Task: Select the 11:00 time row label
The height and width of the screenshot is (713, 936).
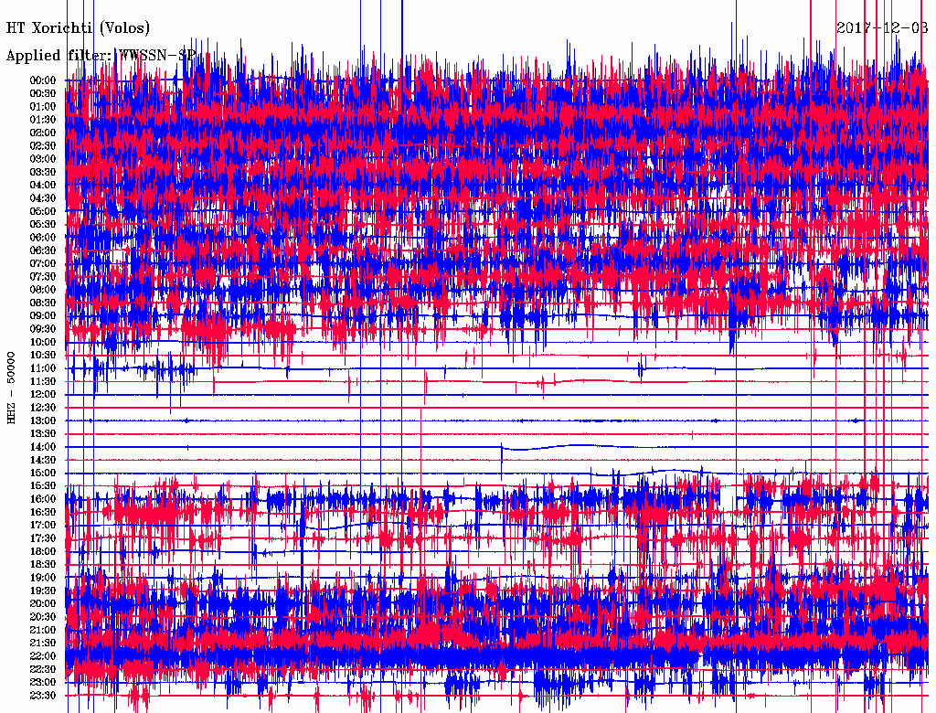Action: [x=43, y=368]
